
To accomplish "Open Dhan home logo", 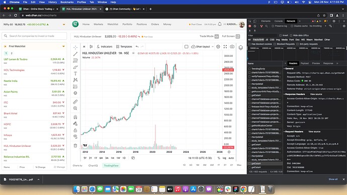I will click(75, 24).
